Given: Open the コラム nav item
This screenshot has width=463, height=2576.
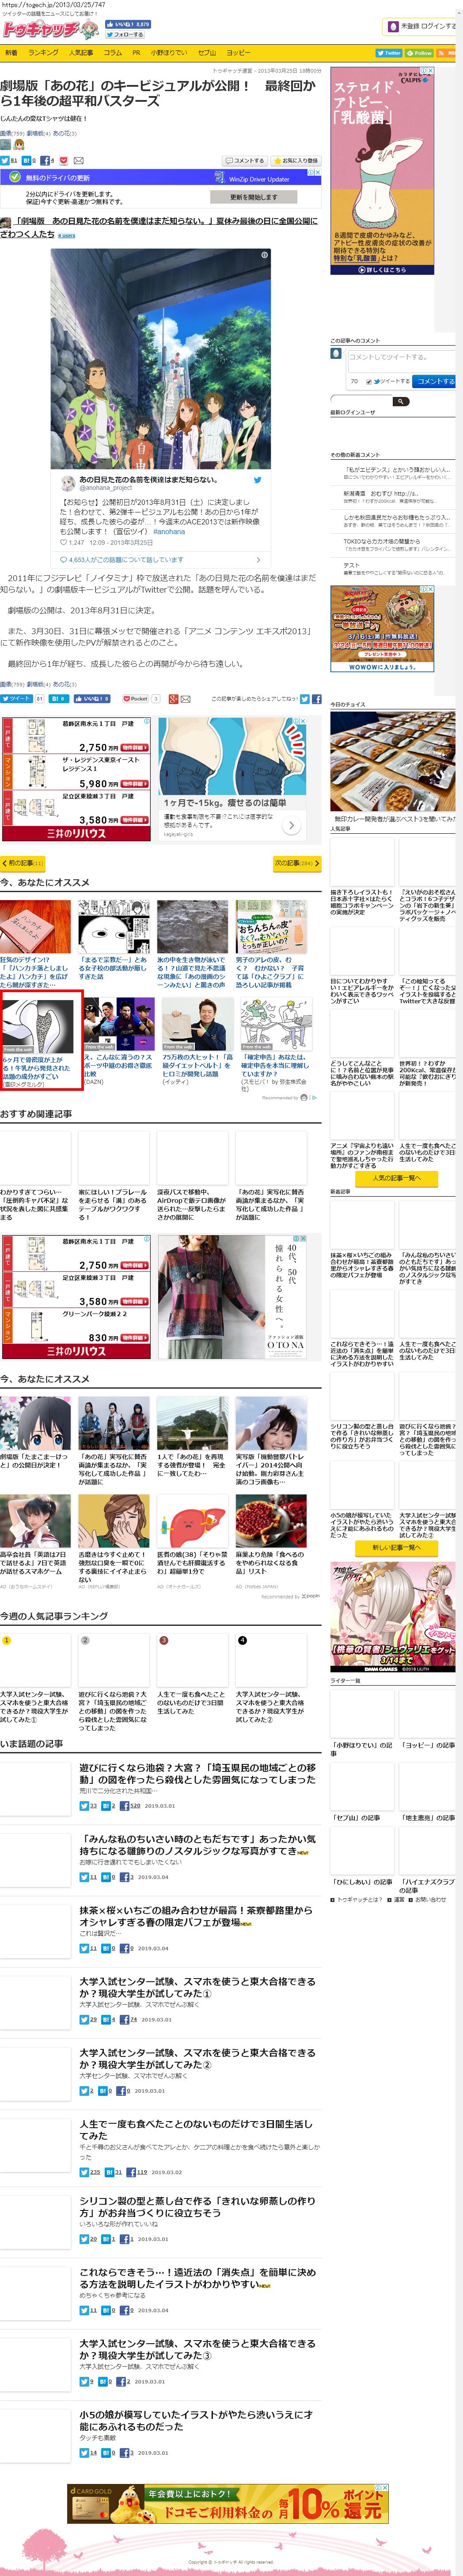Looking at the screenshot, I should tap(113, 53).
